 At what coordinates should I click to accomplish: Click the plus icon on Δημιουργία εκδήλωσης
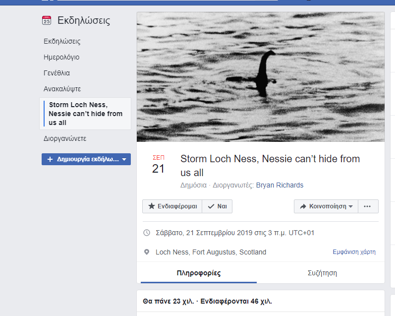click(50, 159)
